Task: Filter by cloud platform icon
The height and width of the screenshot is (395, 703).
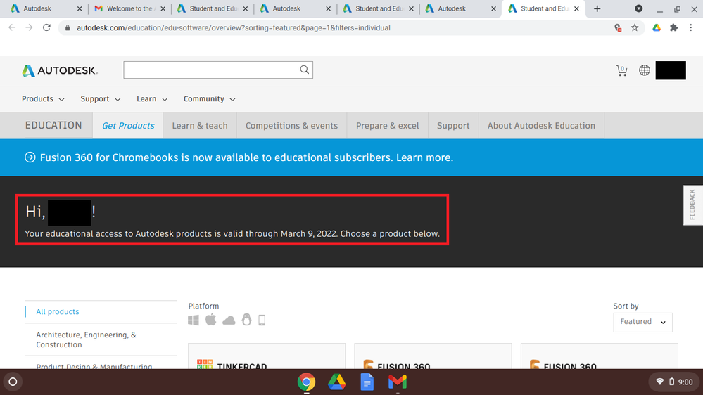Action: click(229, 320)
